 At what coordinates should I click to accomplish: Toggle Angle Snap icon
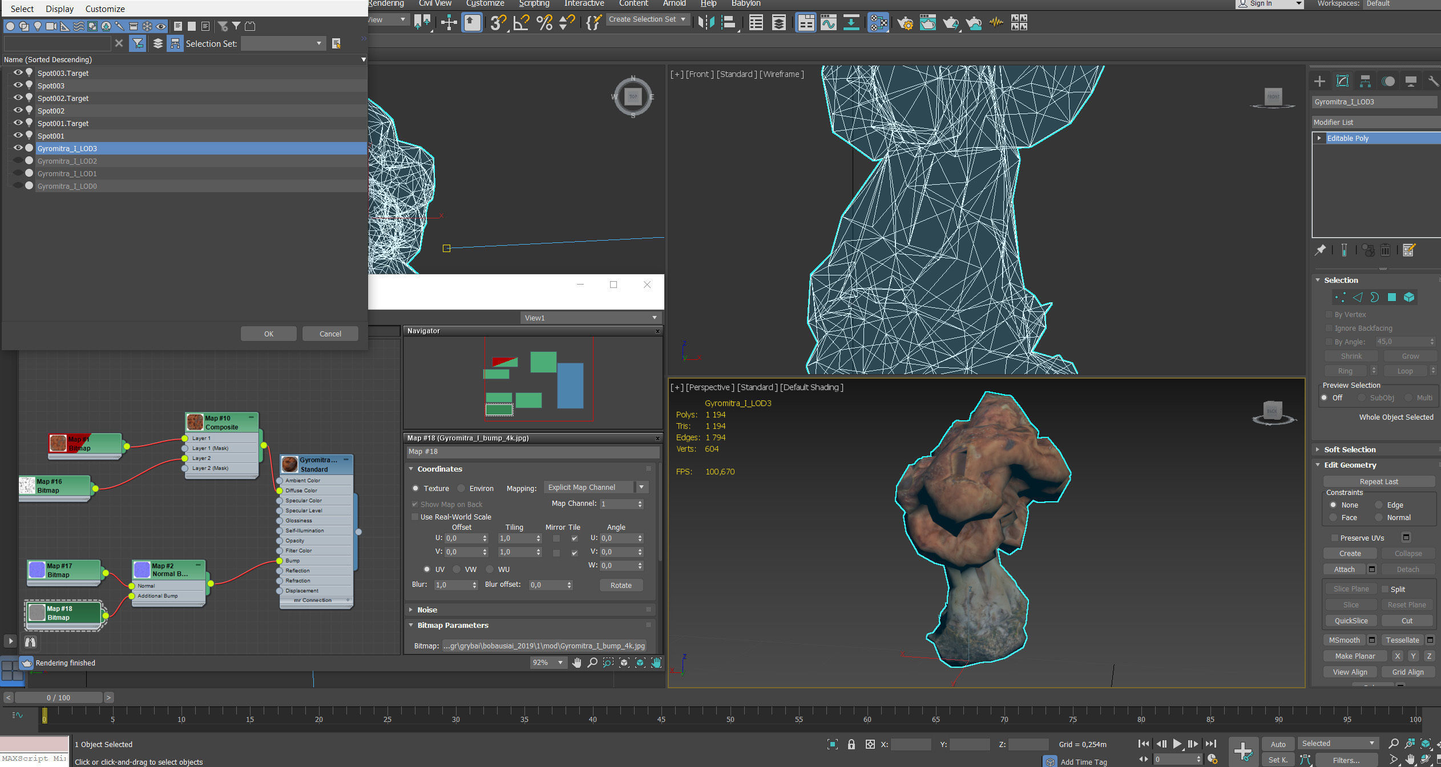point(520,23)
